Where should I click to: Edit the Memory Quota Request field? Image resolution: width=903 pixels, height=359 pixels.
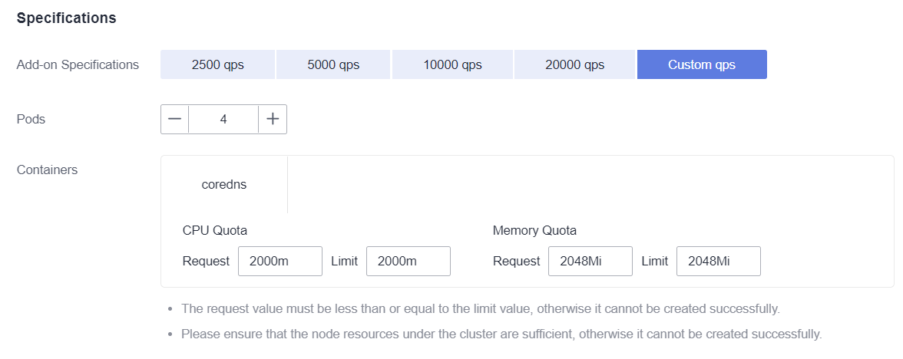(x=590, y=261)
